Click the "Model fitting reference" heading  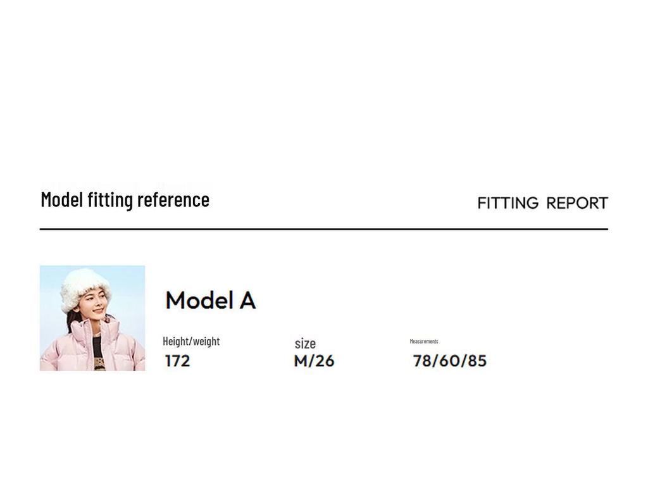pos(125,199)
